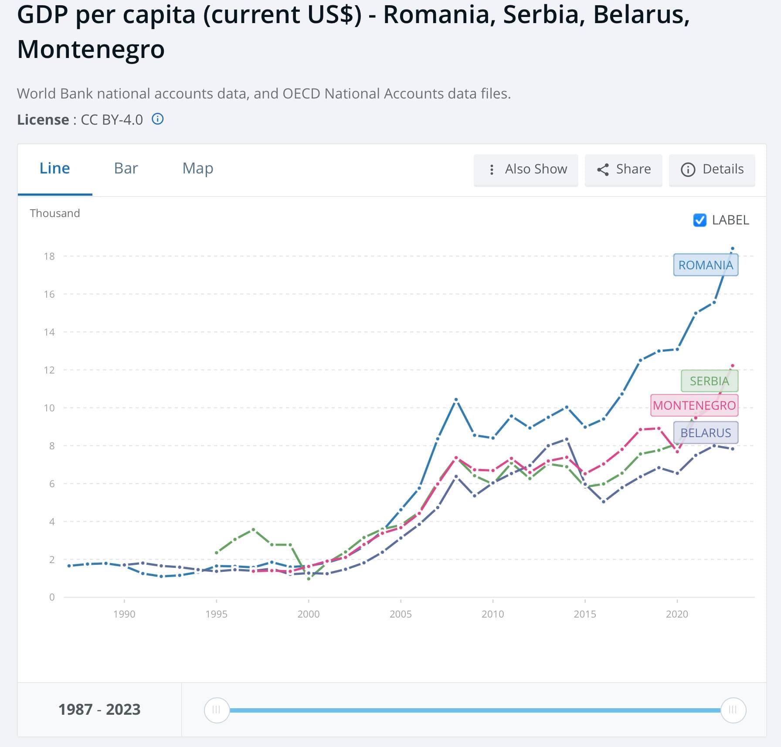Click the Share button
The height and width of the screenshot is (747, 781).
(623, 170)
